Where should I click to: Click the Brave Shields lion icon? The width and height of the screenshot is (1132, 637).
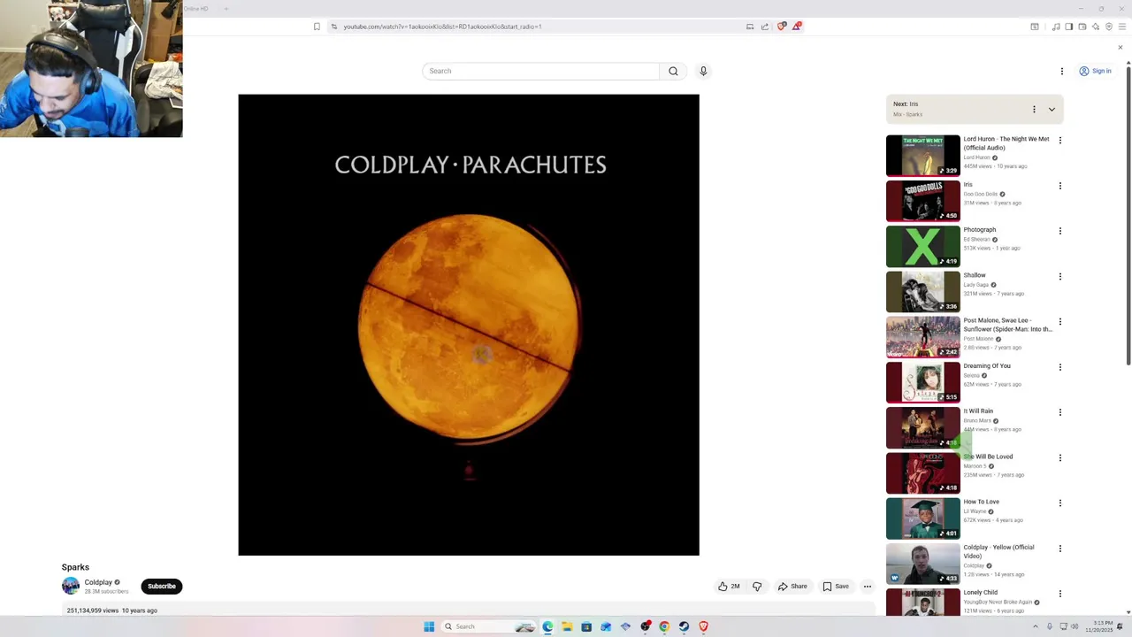[x=781, y=27]
